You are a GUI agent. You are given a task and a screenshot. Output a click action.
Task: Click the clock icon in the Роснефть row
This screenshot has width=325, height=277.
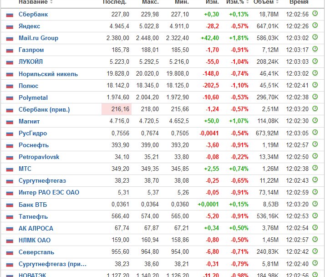(x=315, y=144)
